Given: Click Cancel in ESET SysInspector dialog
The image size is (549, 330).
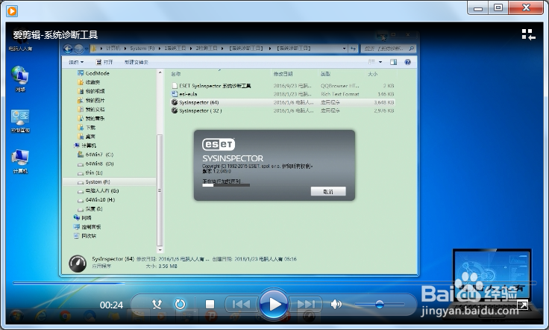Looking at the screenshot, I should click(328, 191).
